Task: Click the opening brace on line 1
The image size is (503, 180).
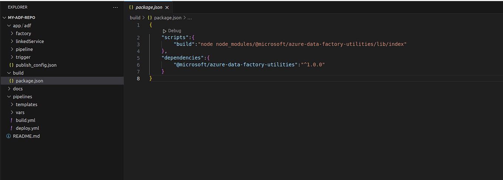Action: [x=151, y=25]
